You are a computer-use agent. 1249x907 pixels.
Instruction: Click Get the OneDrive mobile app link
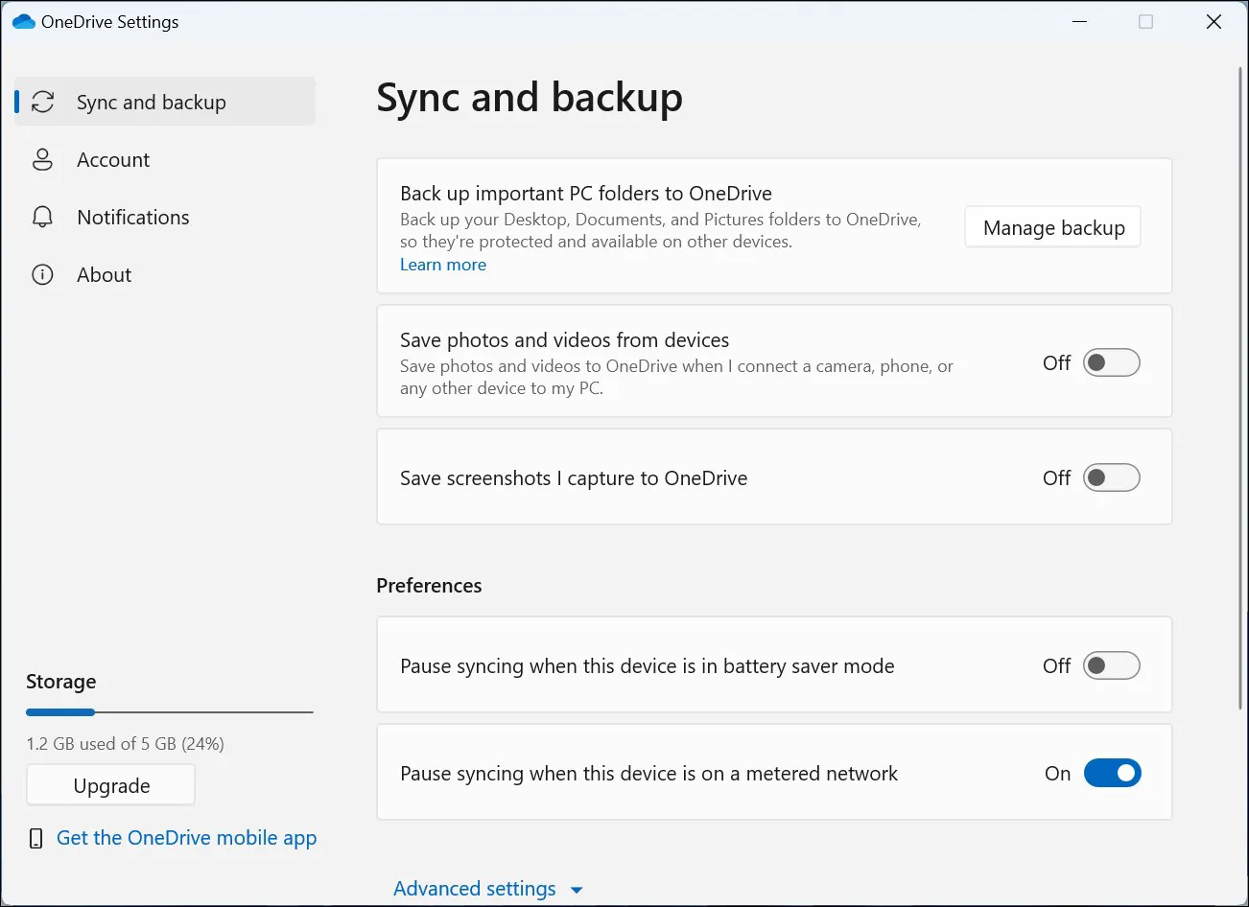click(x=187, y=837)
